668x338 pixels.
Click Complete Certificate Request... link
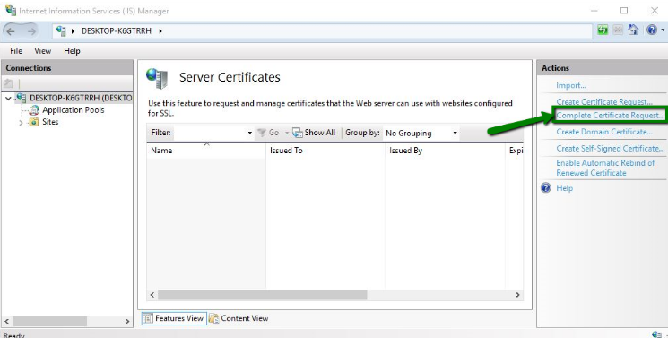610,115
